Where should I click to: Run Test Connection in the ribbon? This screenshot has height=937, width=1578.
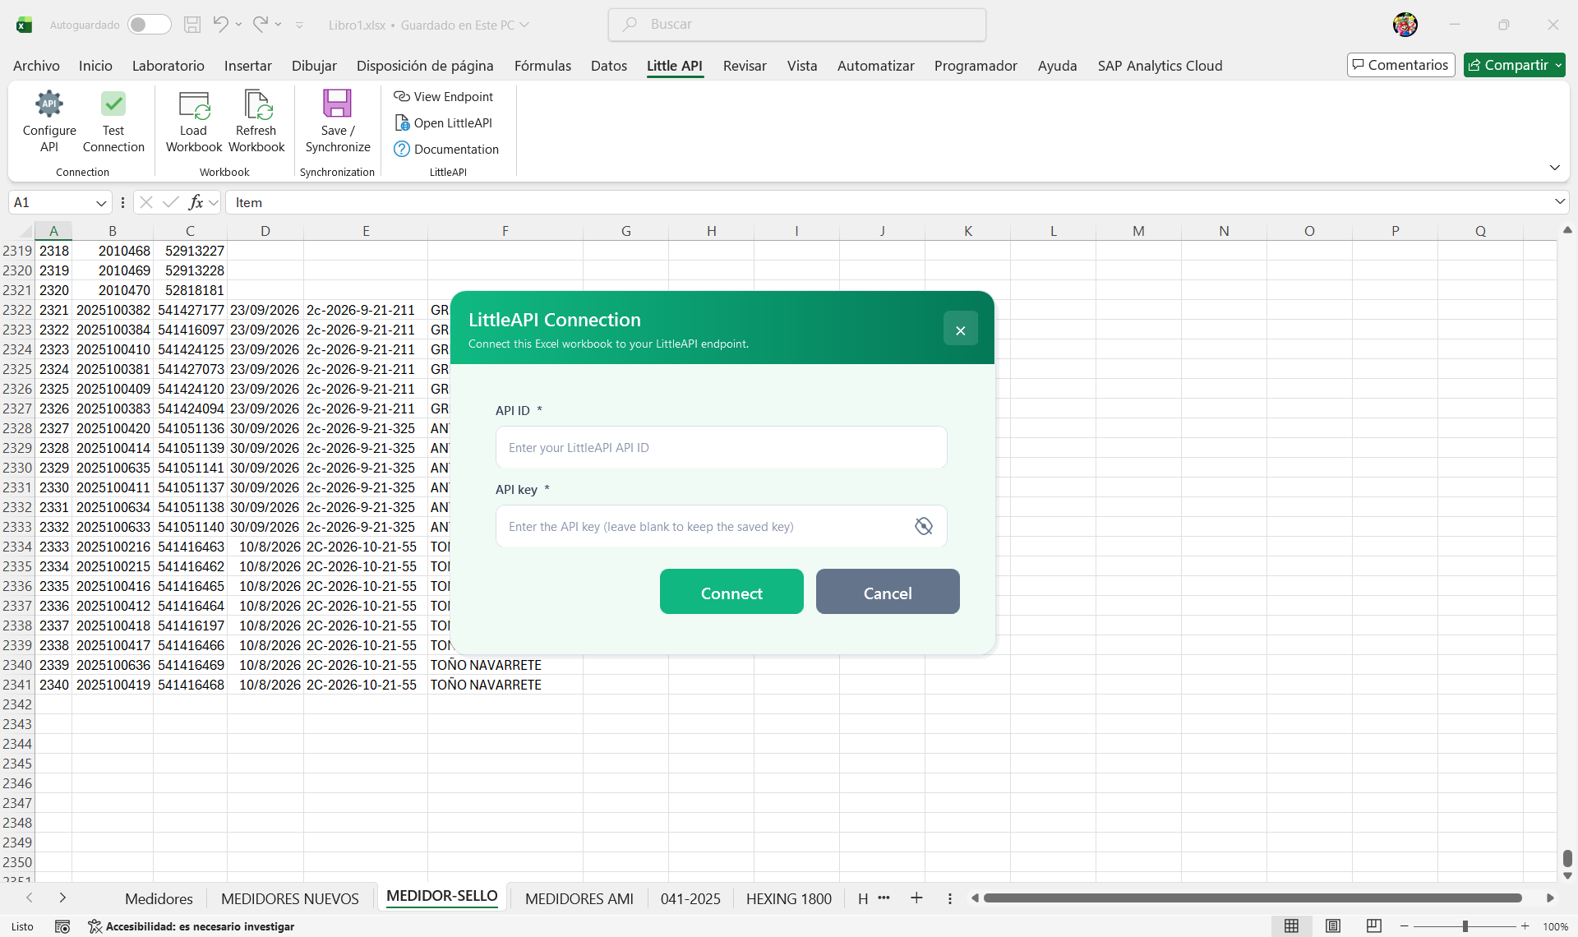pyautogui.click(x=113, y=122)
